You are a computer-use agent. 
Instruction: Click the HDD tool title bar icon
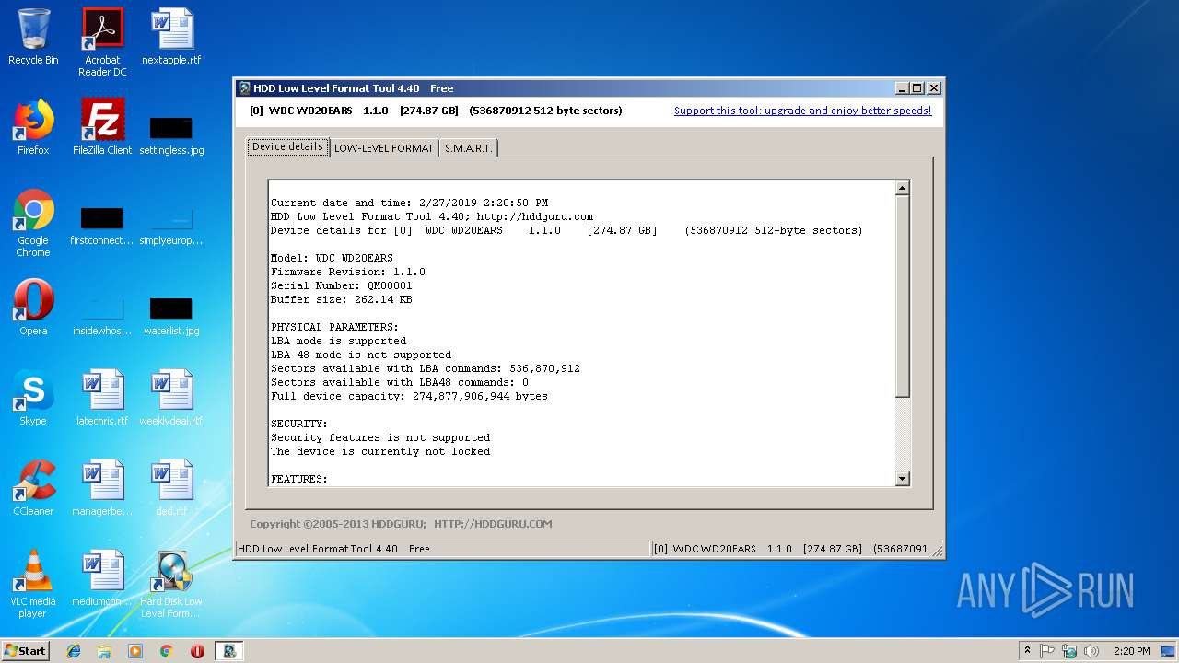(x=244, y=88)
